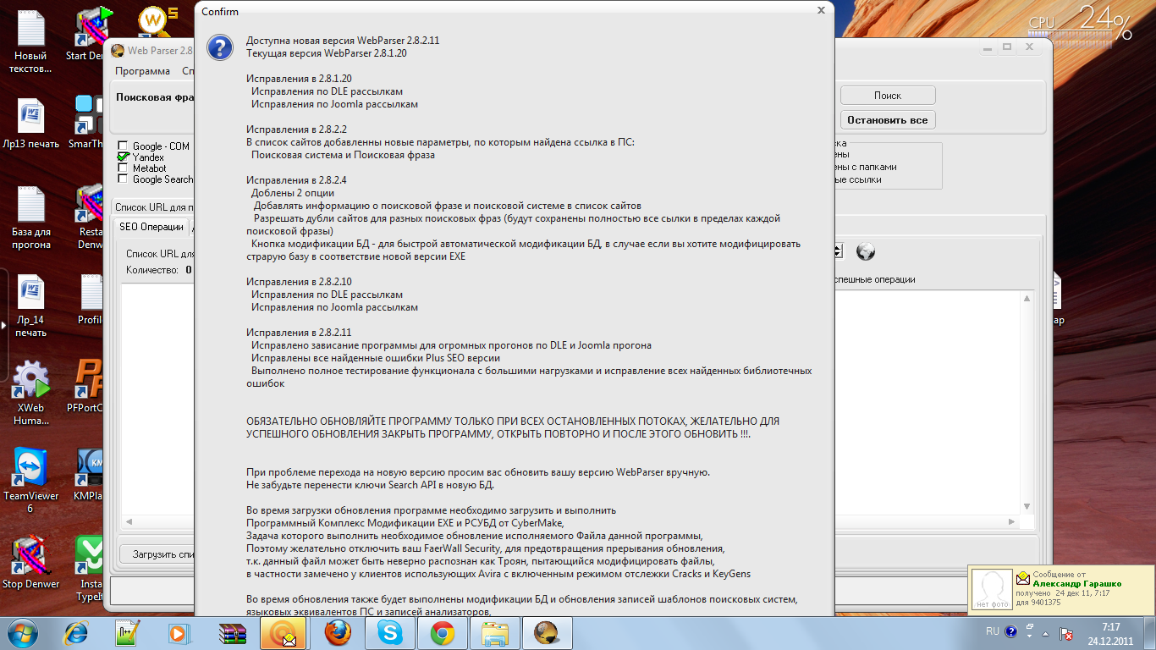Open 'База для прогона' text file

click(30, 218)
